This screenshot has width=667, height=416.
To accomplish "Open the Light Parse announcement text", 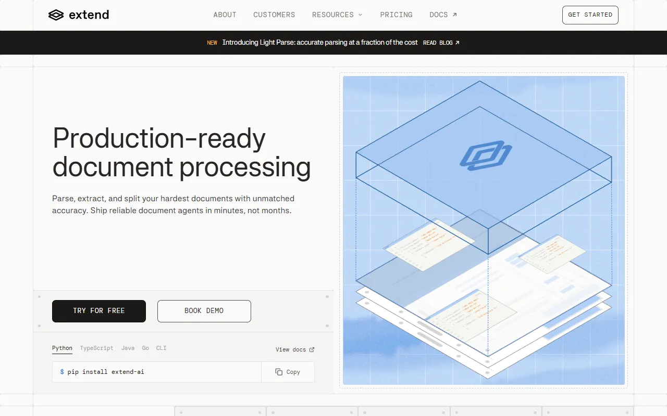I will (x=320, y=43).
